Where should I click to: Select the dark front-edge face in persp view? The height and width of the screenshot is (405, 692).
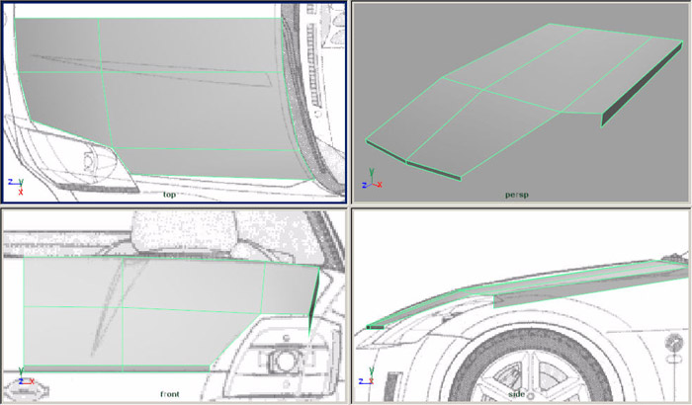coord(433,170)
